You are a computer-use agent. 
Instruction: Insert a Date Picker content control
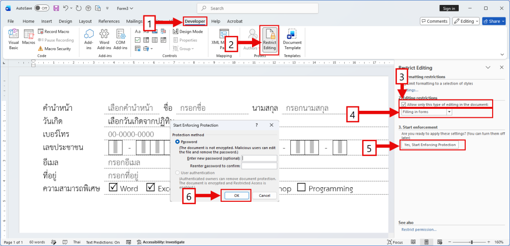click(x=163, y=40)
